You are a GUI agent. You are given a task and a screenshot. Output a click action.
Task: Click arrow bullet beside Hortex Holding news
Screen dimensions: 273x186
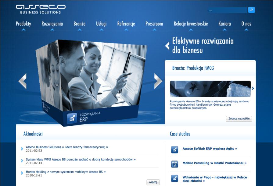(x=22, y=173)
